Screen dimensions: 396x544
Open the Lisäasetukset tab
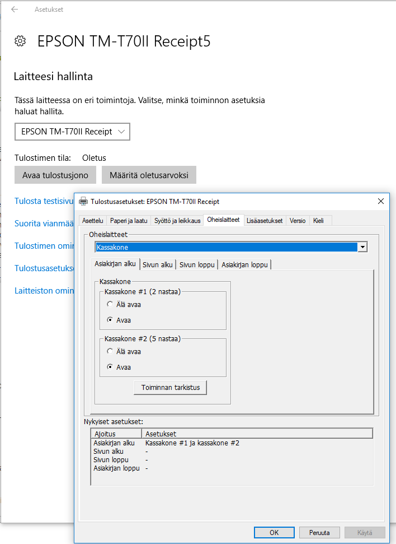coord(265,221)
